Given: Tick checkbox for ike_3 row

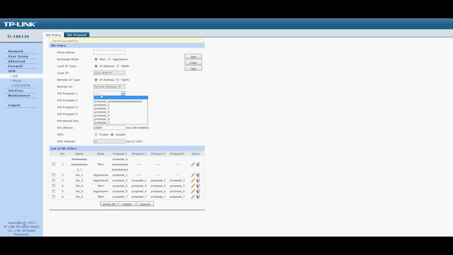Looking at the screenshot, I should (53, 180).
